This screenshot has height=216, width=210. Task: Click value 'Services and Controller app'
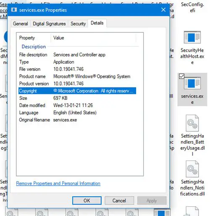click(x=79, y=55)
